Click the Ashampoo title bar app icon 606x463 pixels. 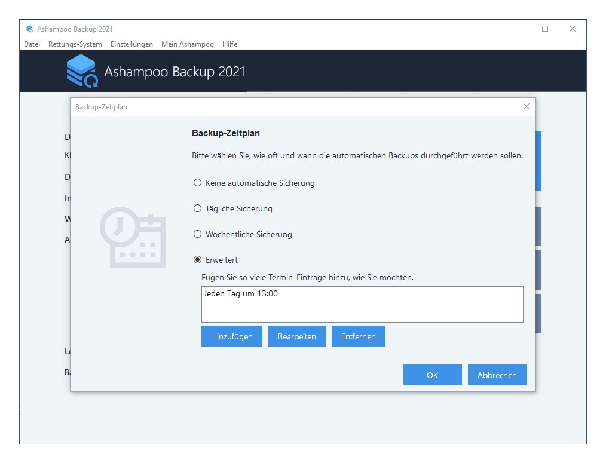tap(29, 29)
